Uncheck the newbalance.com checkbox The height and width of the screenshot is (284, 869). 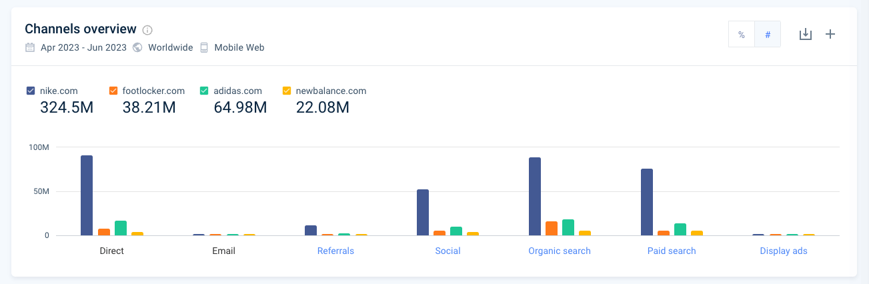point(287,91)
